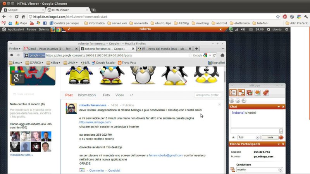Bookmark page with Chrome star icon
This screenshot has height=174, width=310.
(x=278, y=17)
